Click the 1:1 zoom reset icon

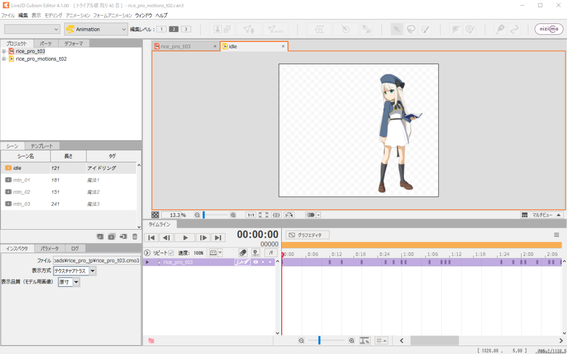coord(250,215)
